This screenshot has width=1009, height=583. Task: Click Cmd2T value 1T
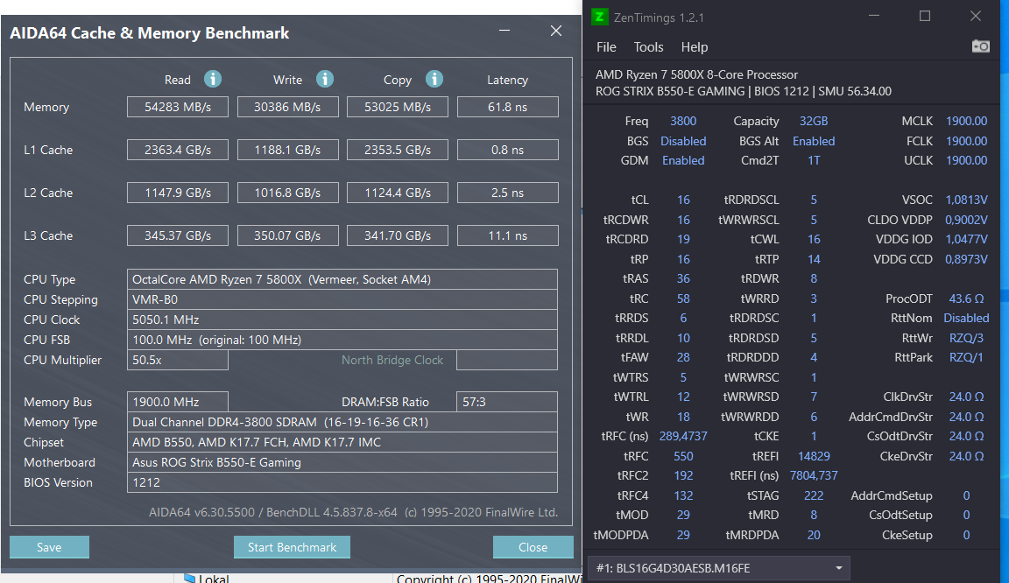pyautogui.click(x=814, y=160)
